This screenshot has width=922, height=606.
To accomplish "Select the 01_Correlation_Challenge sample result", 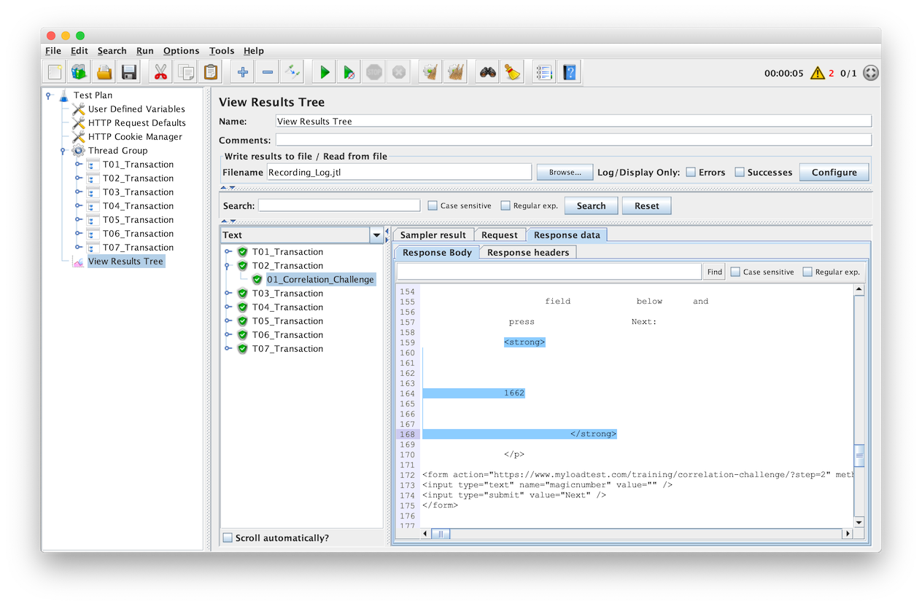I will point(320,280).
